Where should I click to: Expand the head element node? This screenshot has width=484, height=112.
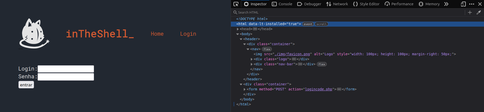pos(238,29)
